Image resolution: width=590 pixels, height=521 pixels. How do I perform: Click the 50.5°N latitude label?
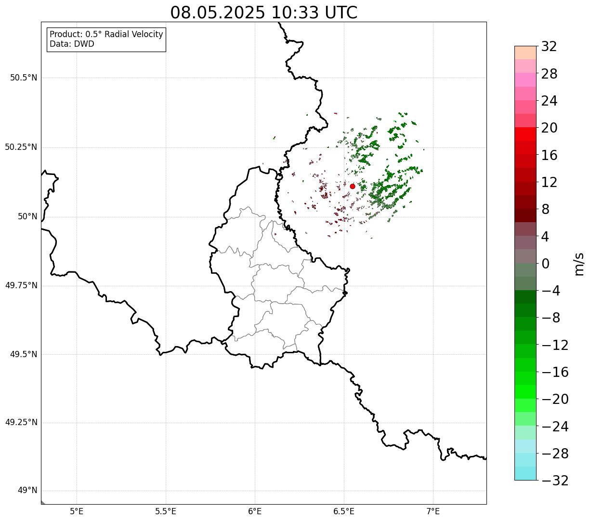24,78
